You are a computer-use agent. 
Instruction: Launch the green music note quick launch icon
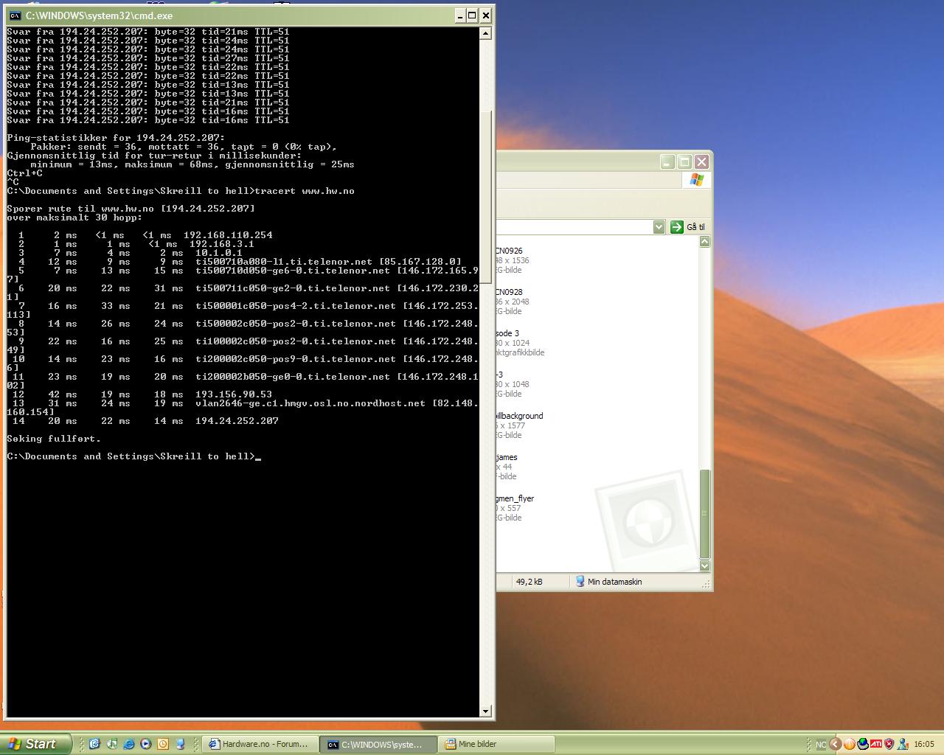111,745
